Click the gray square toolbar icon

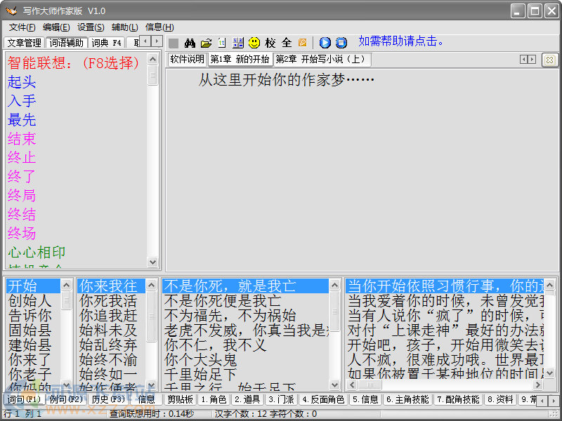(174, 43)
